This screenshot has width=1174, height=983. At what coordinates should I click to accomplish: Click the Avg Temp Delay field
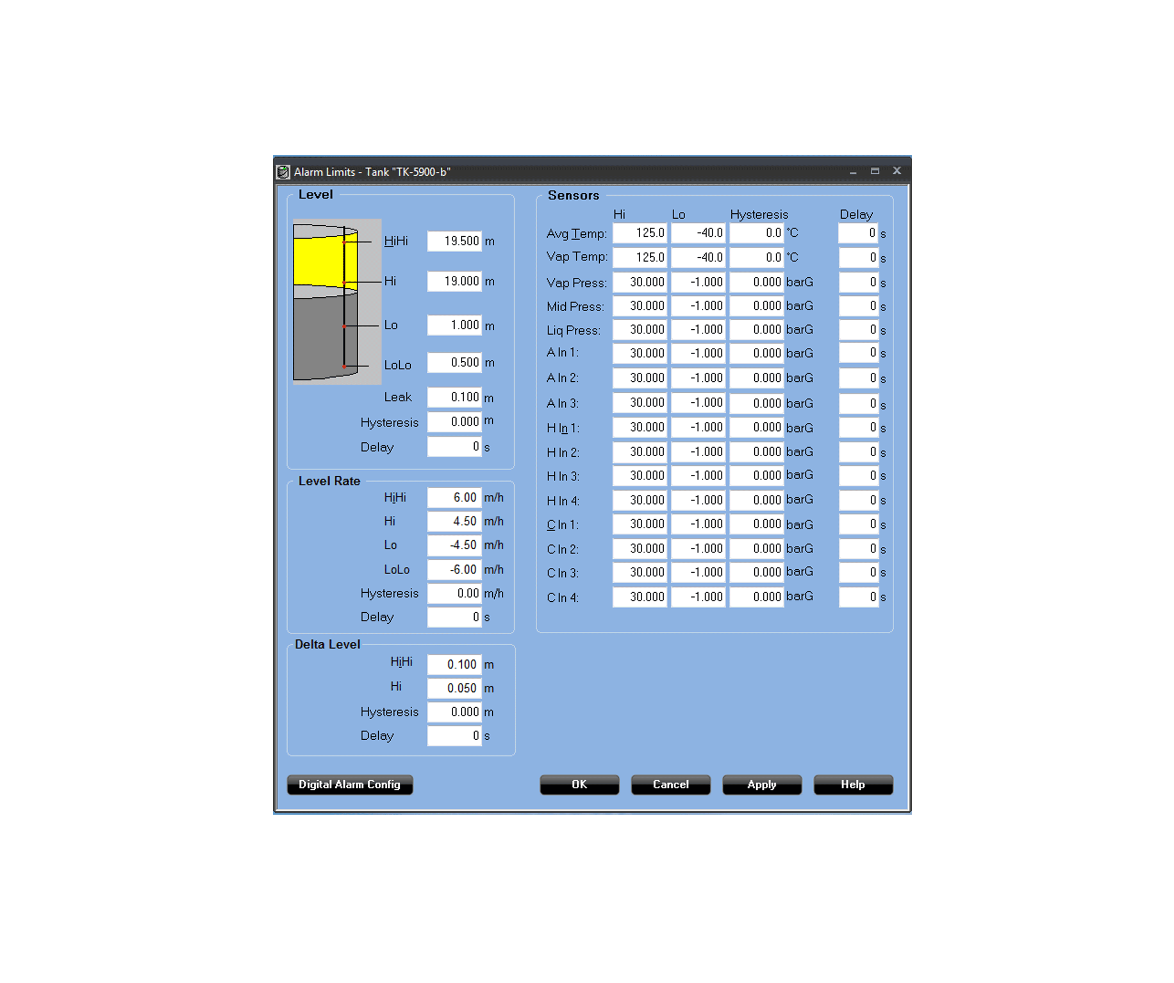pos(858,233)
